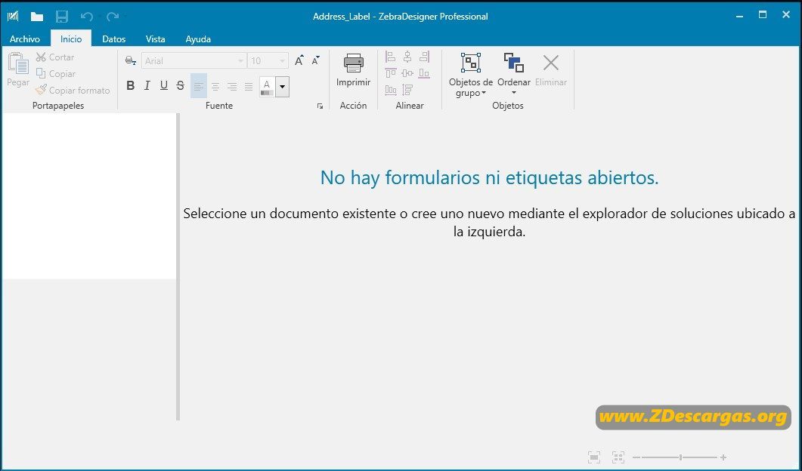The height and width of the screenshot is (471, 802).
Task: Toggle underline formatting
Action: [164, 86]
